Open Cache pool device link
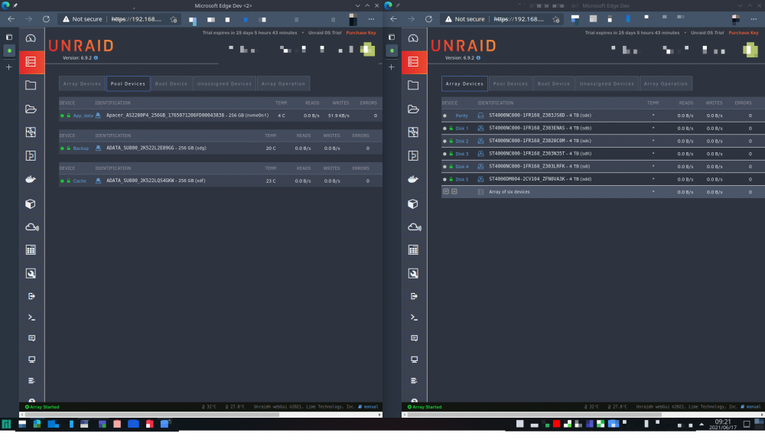Image resolution: width=765 pixels, height=446 pixels. click(x=80, y=181)
